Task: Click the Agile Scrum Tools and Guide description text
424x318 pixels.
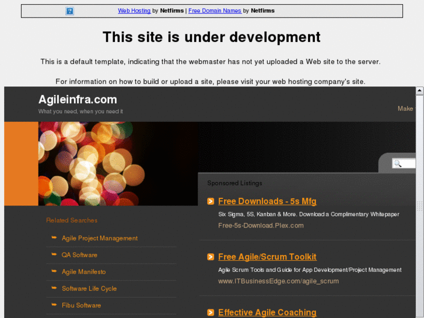Action: pos(310,270)
